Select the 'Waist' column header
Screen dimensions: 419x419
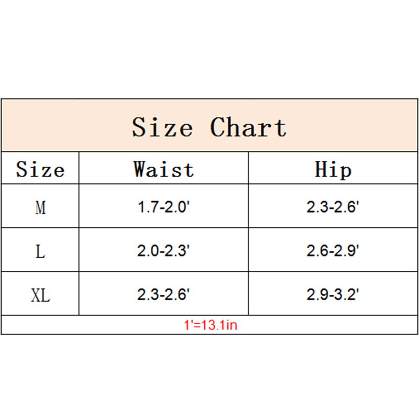tap(163, 169)
